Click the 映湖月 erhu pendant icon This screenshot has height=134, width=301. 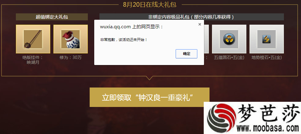[x=33, y=39]
